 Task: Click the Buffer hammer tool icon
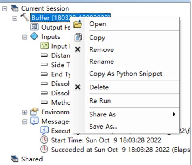pyautogui.click(x=25, y=17)
